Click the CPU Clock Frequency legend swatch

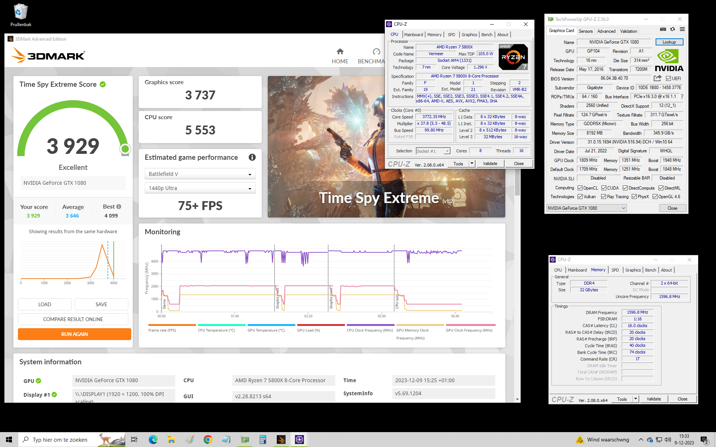(x=370, y=325)
